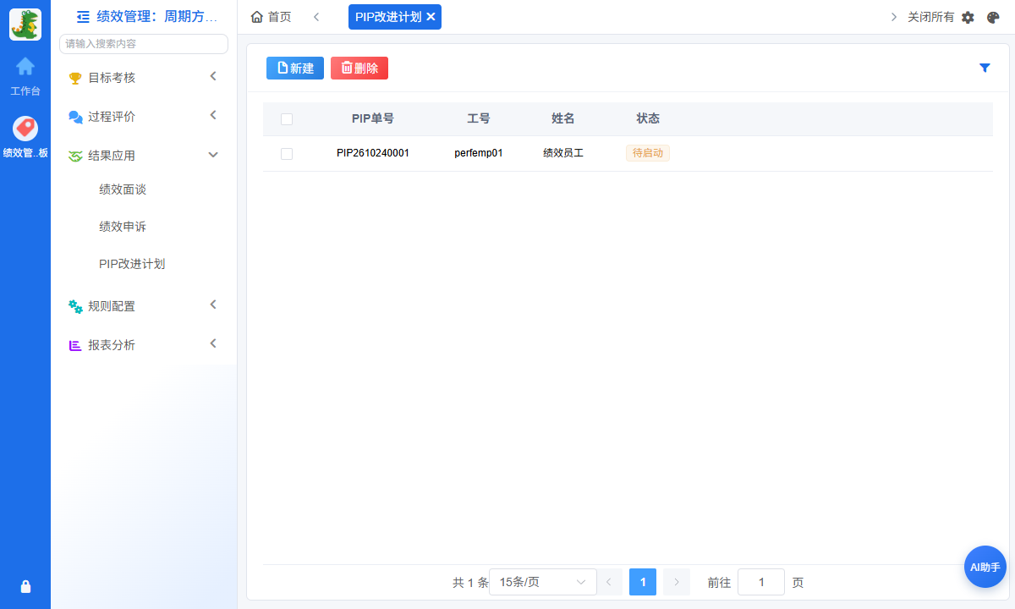Click the crocodile app logo
This screenshot has width=1015, height=609.
click(25, 25)
